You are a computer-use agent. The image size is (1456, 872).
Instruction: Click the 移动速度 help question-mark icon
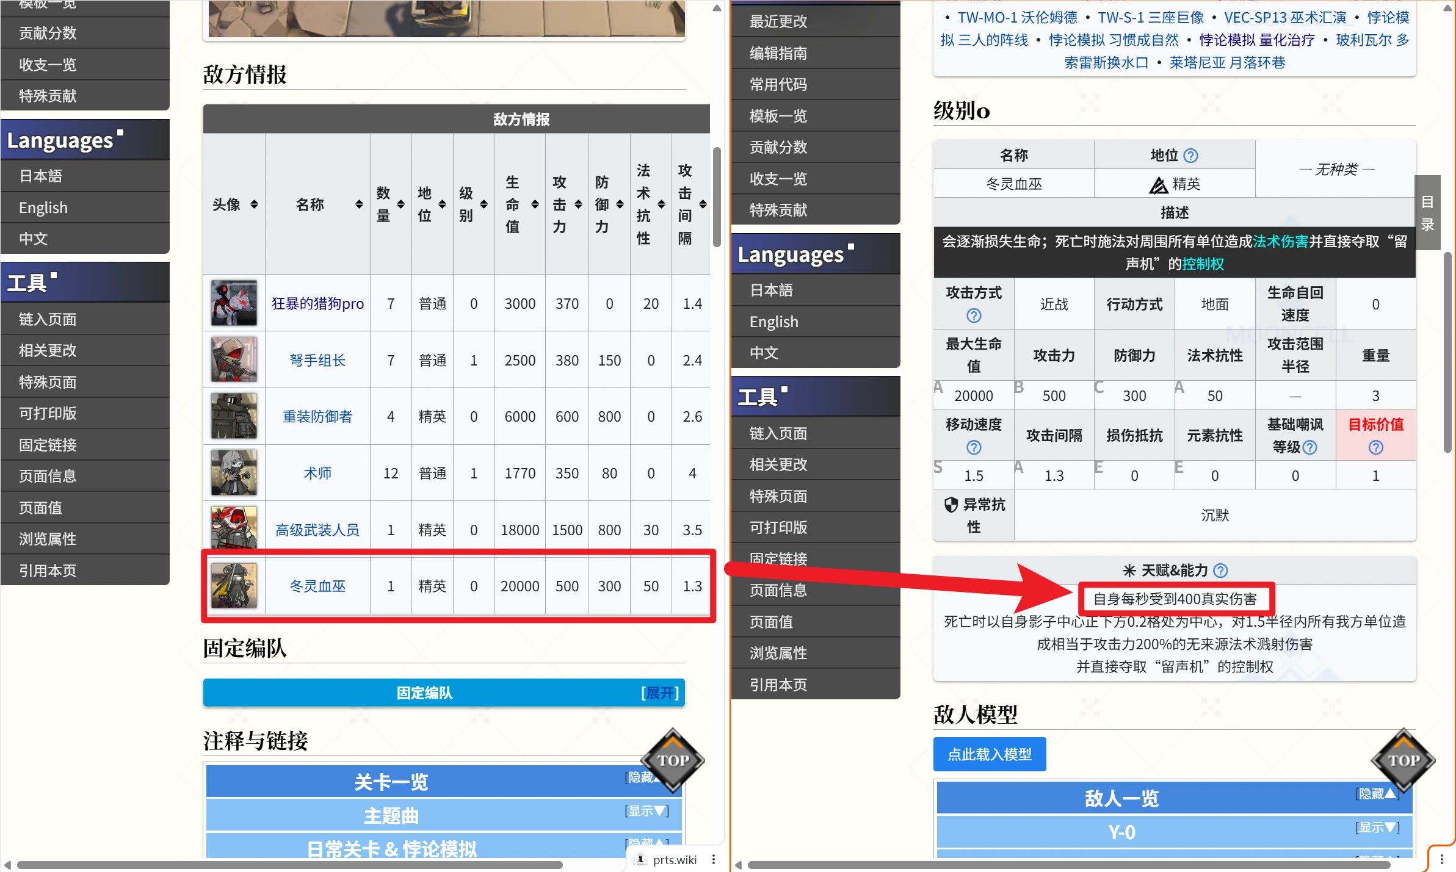974,447
